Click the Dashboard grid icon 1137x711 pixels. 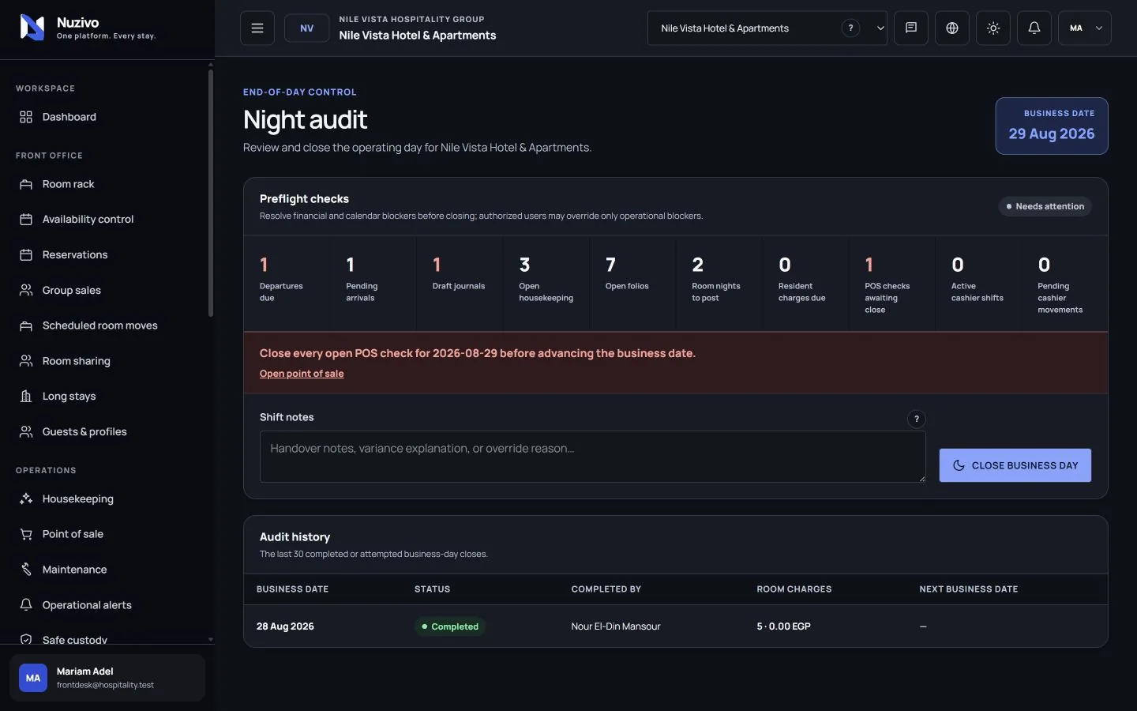(x=26, y=117)
